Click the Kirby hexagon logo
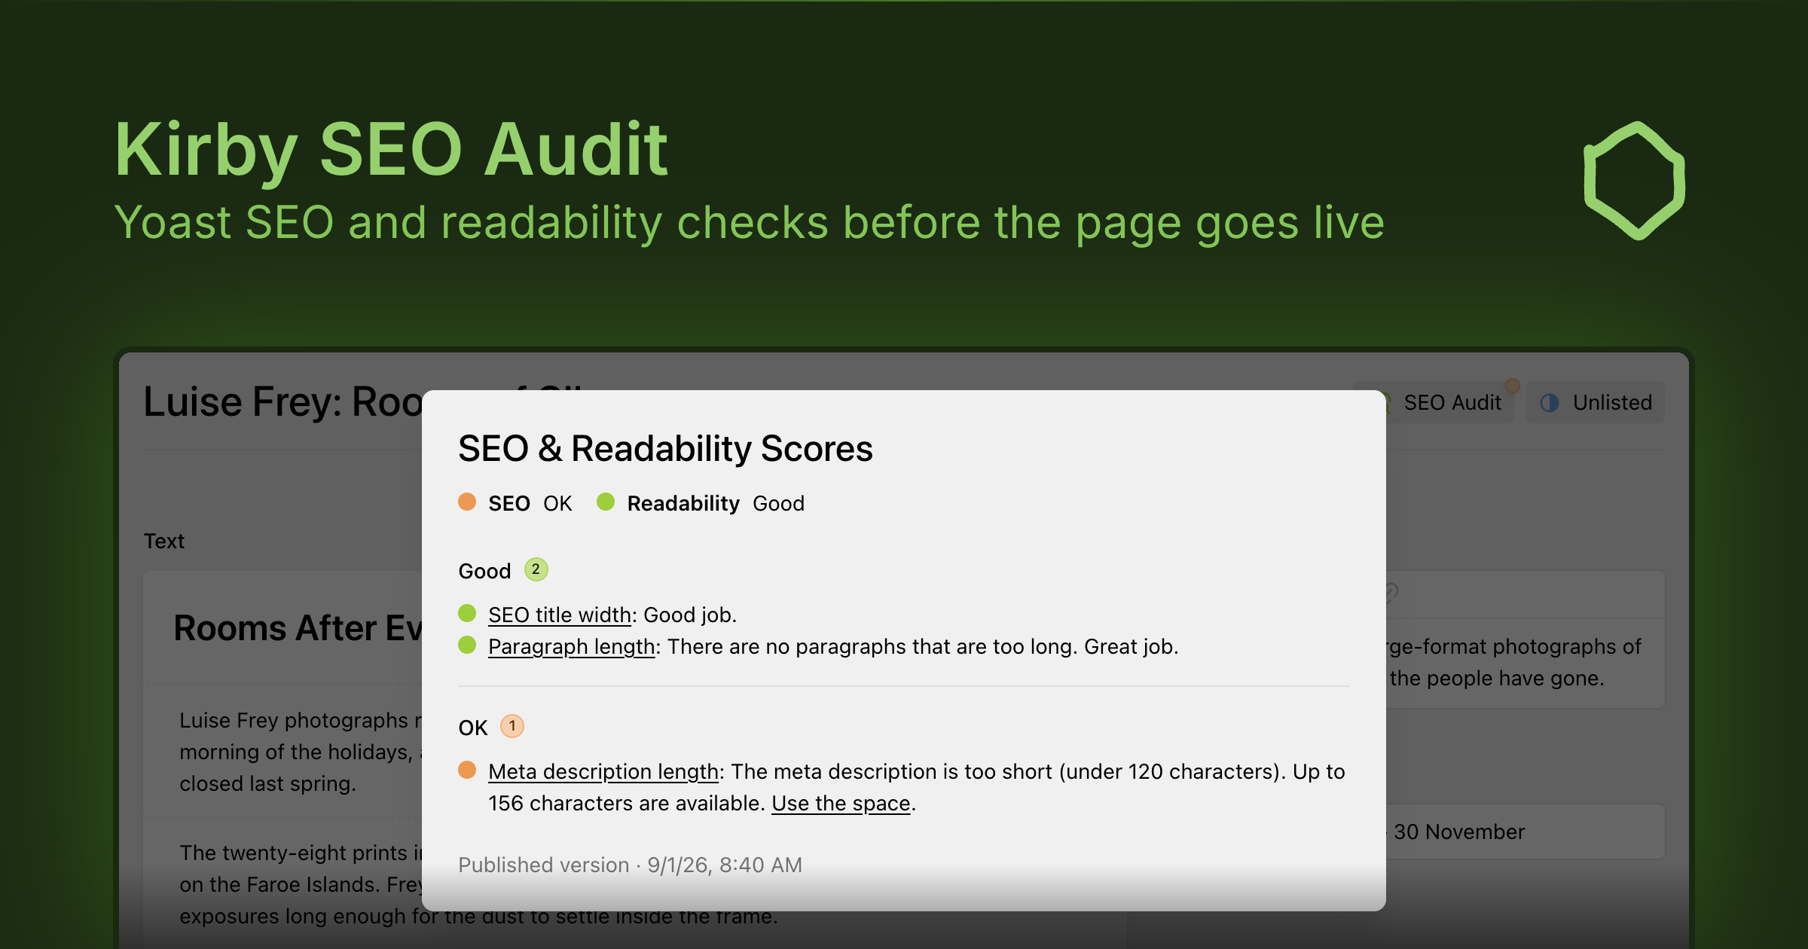The width and height of the screenshot is (1808, 949). (x=1634, y=181)
